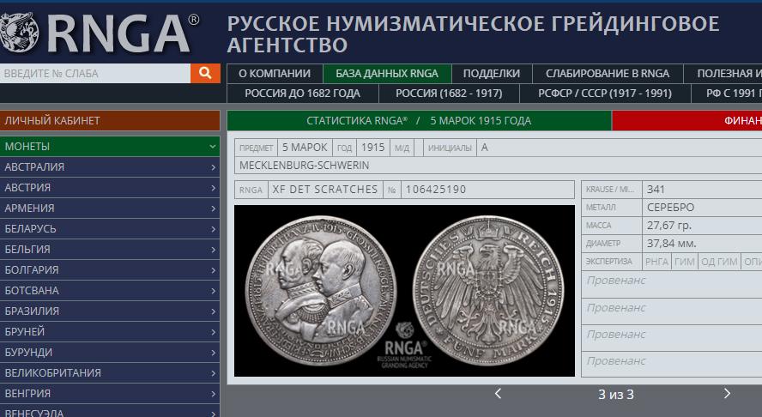Click the mass value 27,67 гр.
Viewport: 762px width, 417px height.
tap(668, 226)
